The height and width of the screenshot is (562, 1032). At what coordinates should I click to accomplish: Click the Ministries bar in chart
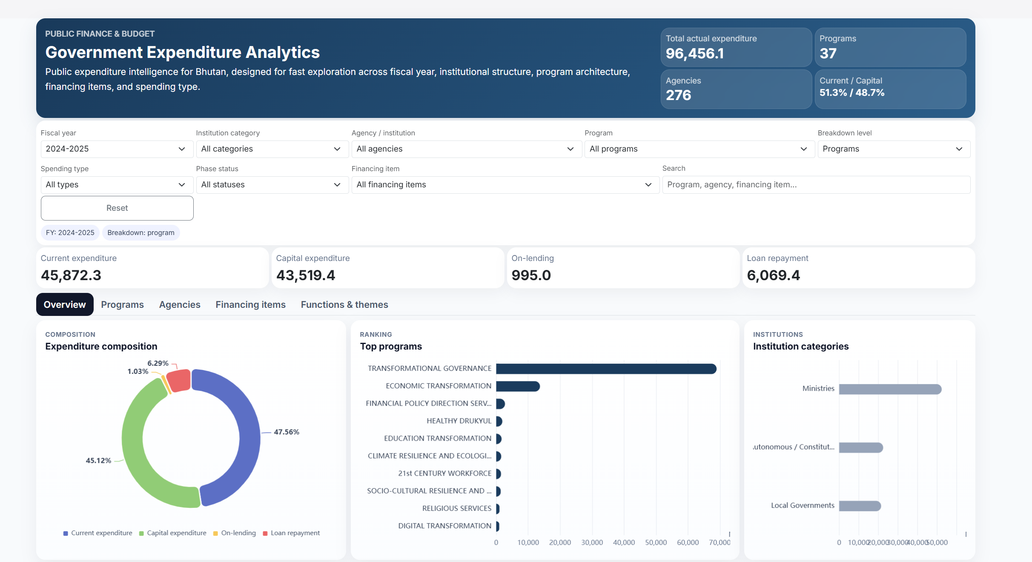(x=890, y=389)
